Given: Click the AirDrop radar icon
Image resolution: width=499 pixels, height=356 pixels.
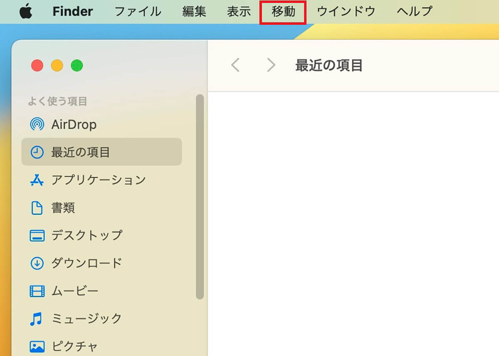Looking at the screenshot, I should [37, 124].
